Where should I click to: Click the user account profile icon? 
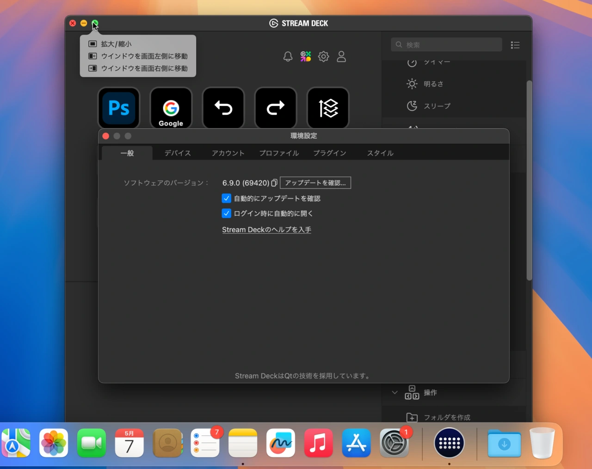click(341, 56)
